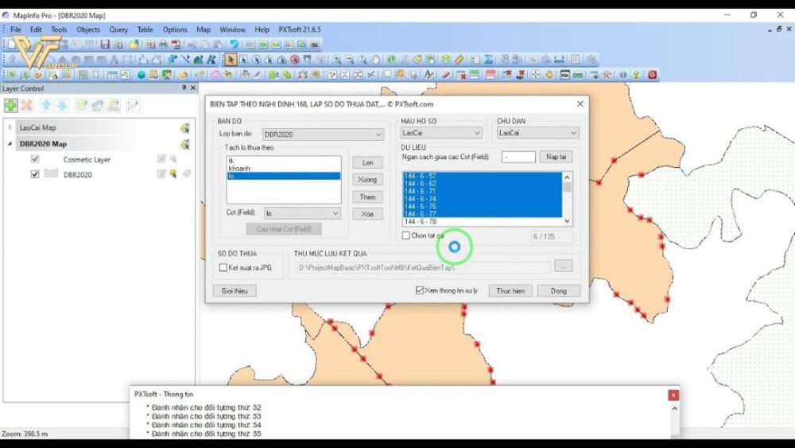Open the Map menu
Image resolution: width=795 pixels, height=448 pixels.
click(x=204, y=29)
